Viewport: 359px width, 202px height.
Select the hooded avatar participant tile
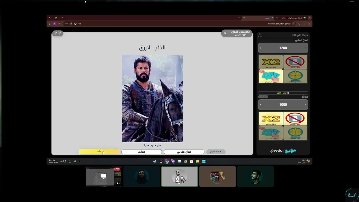(x=142, y=176)
